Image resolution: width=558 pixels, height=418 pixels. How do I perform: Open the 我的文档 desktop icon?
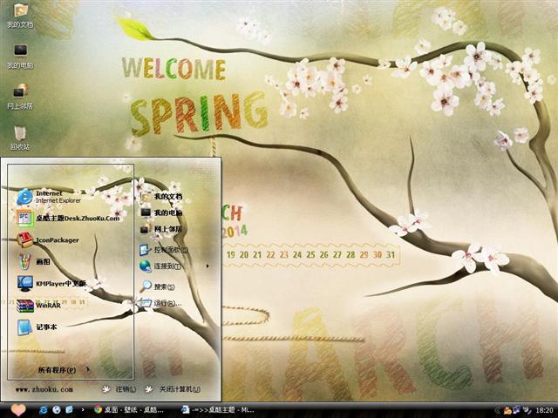coord(20,16)
